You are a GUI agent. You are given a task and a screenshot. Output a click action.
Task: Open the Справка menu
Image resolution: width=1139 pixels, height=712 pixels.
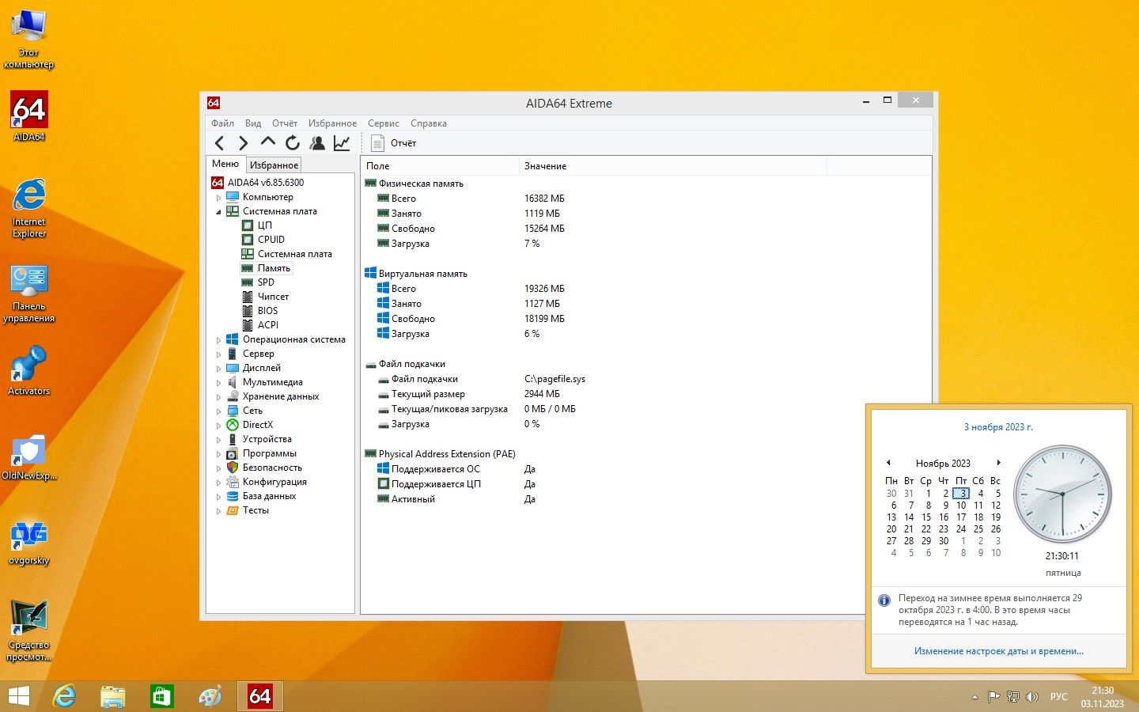point(429,123)
